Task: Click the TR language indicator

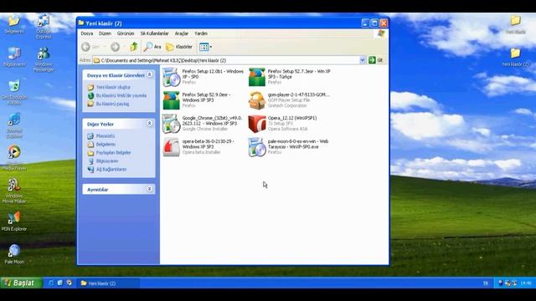Action: (486, 283)
